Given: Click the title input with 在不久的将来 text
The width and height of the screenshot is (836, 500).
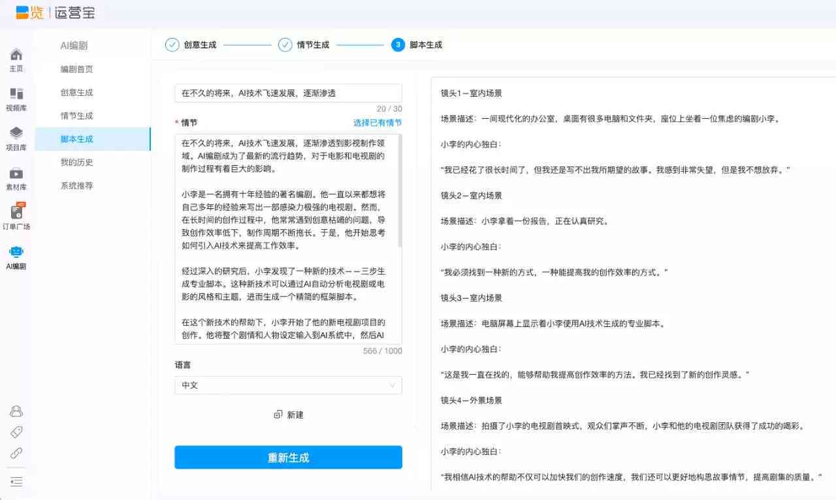Looking at the screenshot, I should [288, 93].
